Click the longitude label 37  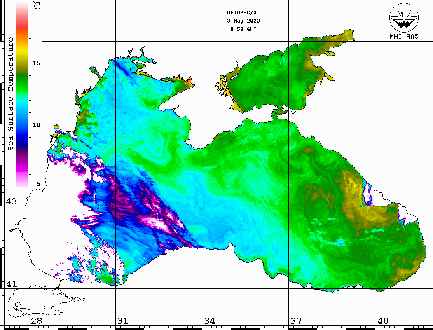(x=296, y=321)
